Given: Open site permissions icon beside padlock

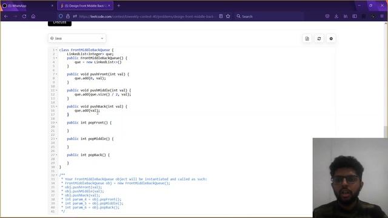Looking at the screenshot, I should click(x=75, y=16).
